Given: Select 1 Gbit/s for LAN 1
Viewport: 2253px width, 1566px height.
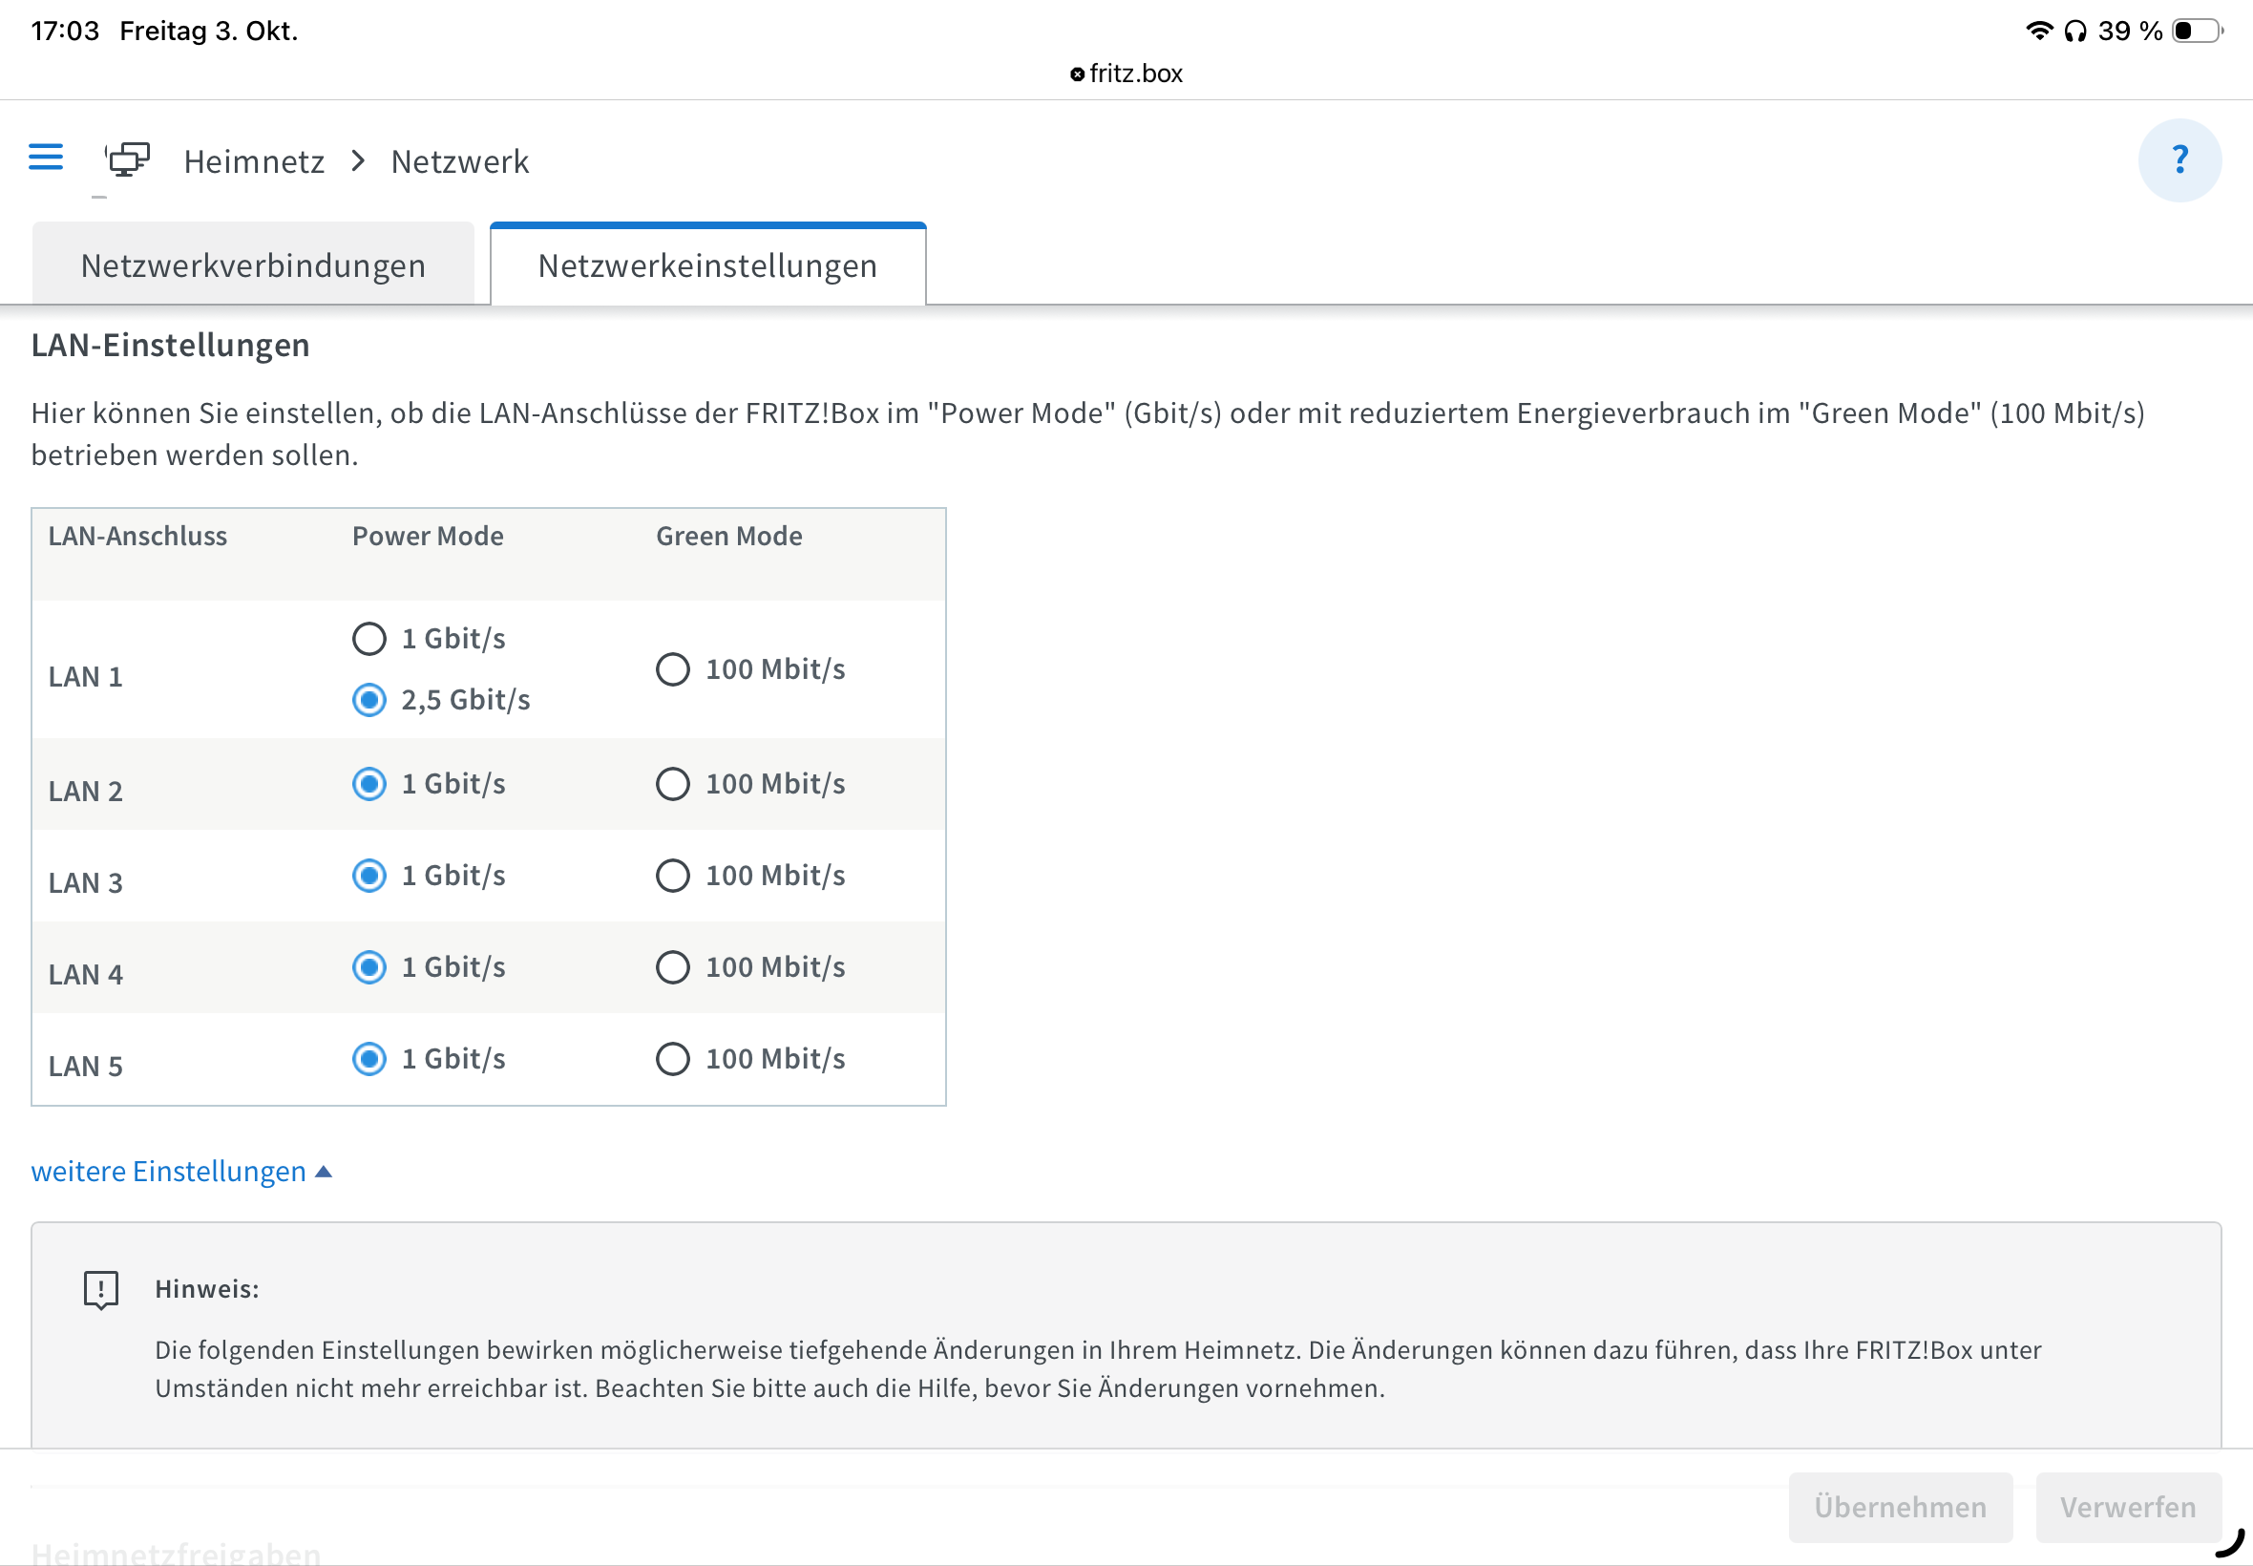Looking at the screenshot, I should click(369, 639).
